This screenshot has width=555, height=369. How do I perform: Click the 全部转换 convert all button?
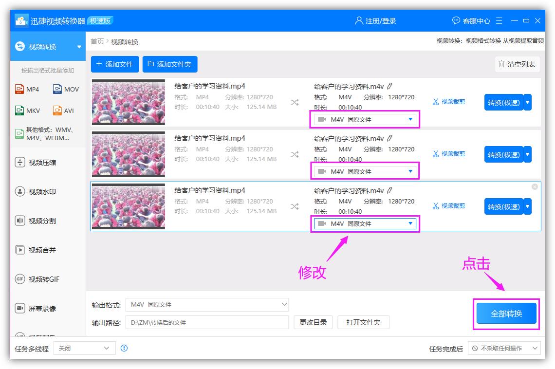506,314
